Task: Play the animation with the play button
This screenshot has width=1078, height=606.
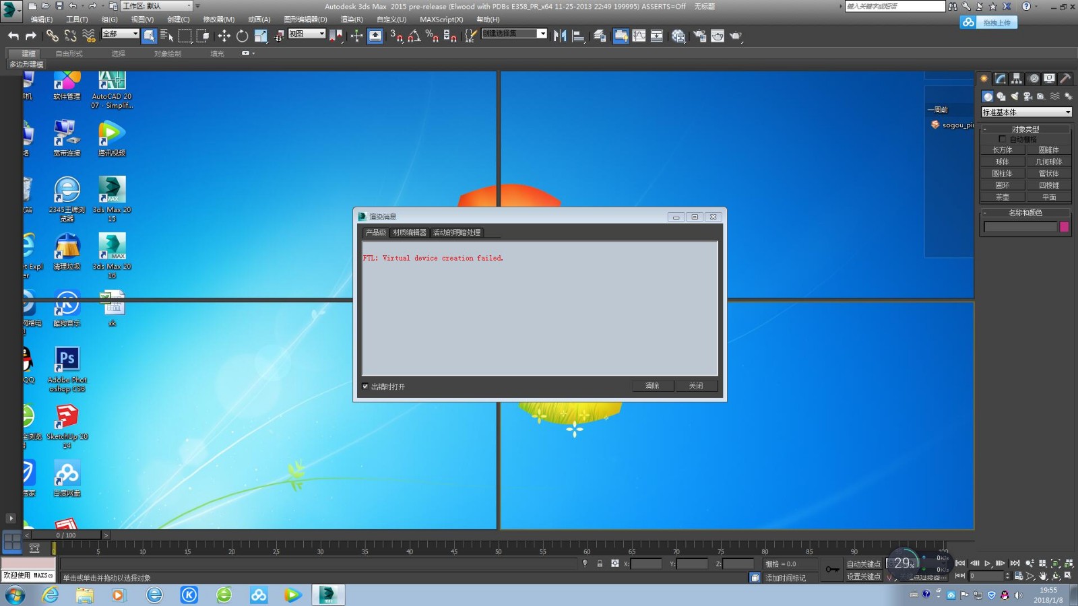Action: [x=988, y=563]
